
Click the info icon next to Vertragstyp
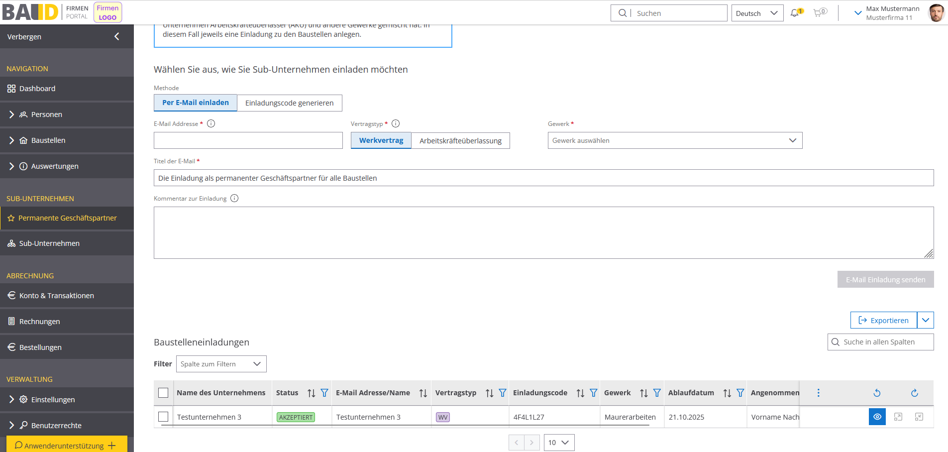click(x=396, y=123)
